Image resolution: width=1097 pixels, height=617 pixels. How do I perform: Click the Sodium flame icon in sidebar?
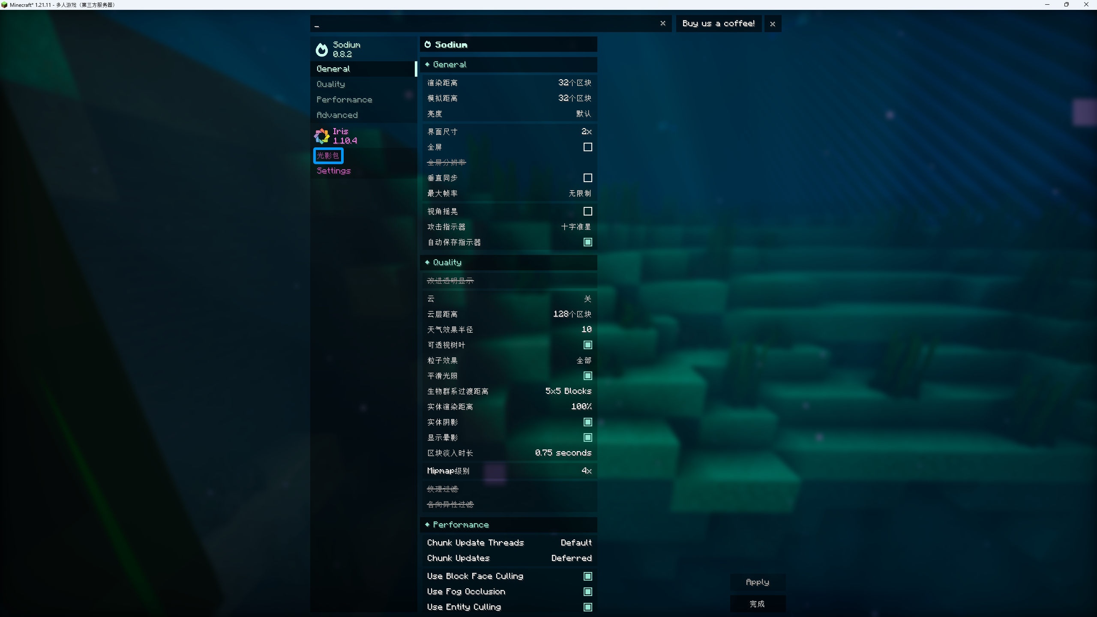322,50
